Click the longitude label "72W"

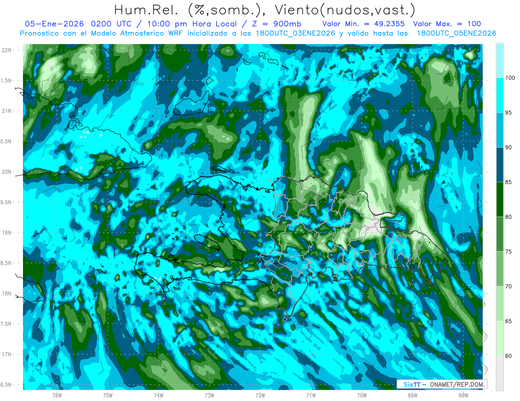pos(260,395)
